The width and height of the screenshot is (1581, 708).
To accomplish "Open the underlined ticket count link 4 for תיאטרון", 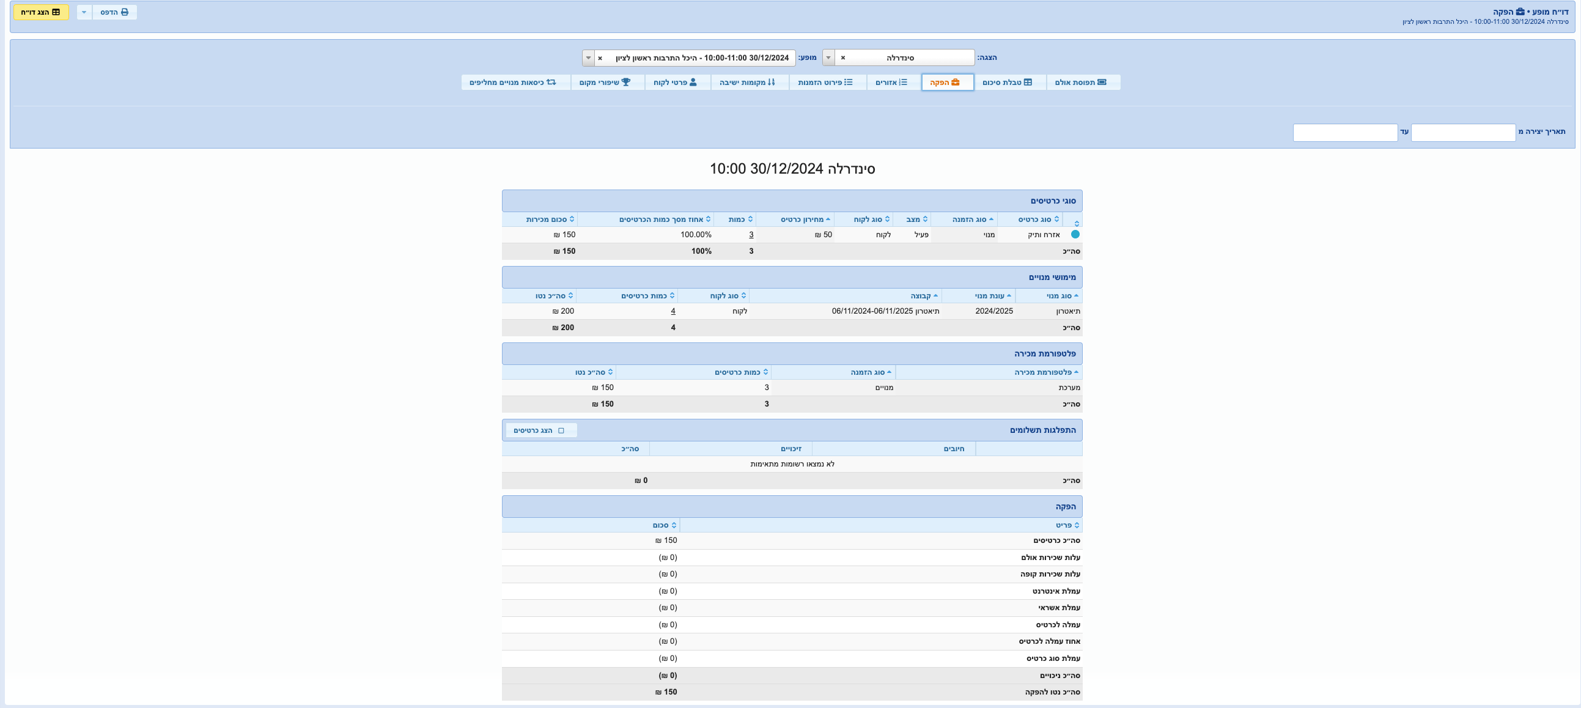I will 673,311.
